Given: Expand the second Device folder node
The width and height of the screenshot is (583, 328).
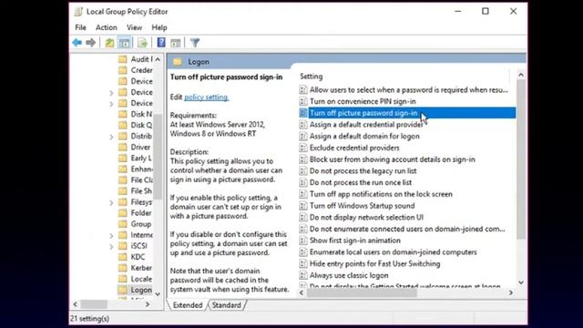Looking at the screenshot, I should 111,93.
